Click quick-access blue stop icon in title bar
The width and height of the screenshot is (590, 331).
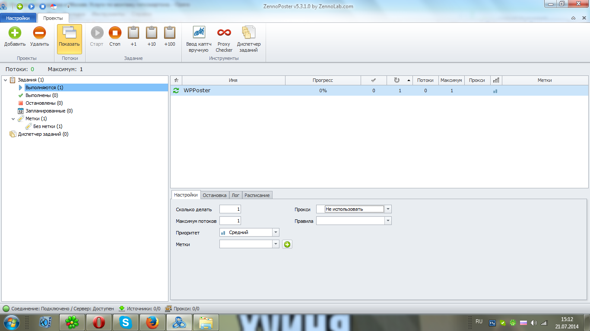point(42,6)
